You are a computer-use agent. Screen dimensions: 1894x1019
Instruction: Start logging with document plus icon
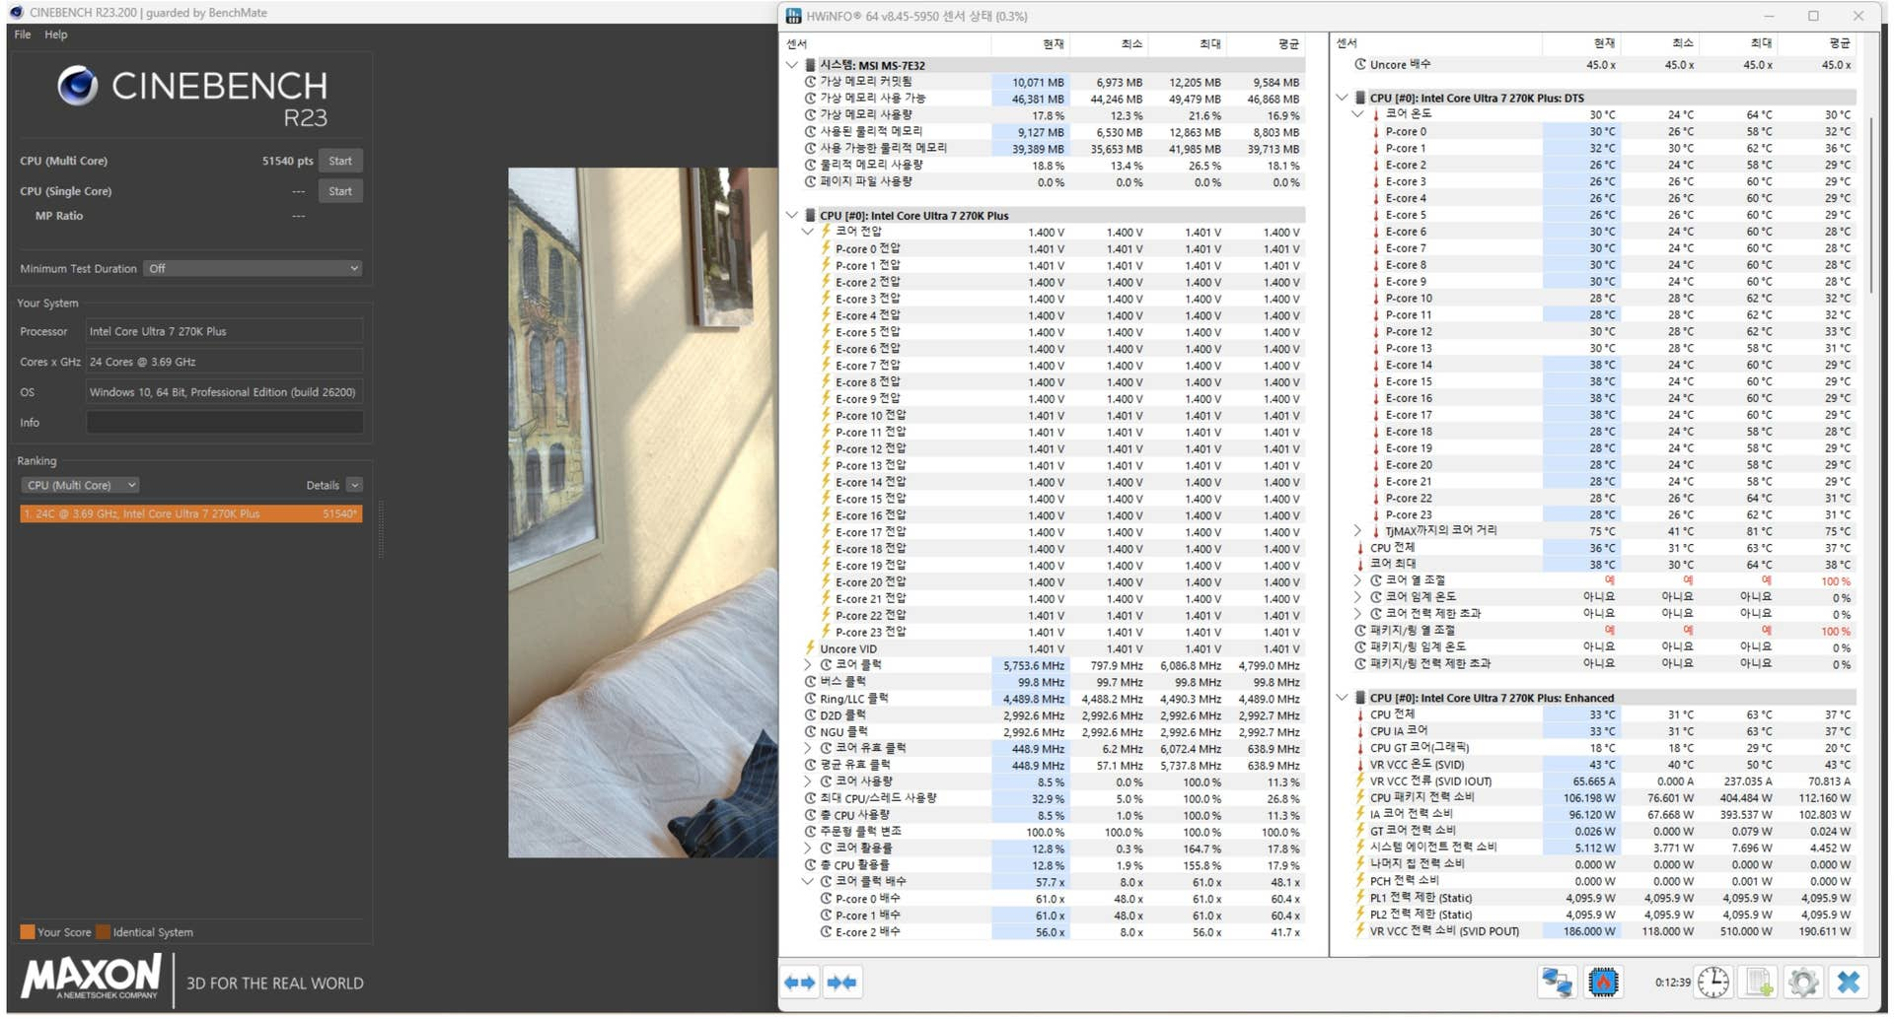pyautogui.click(x=1759, y=983)
